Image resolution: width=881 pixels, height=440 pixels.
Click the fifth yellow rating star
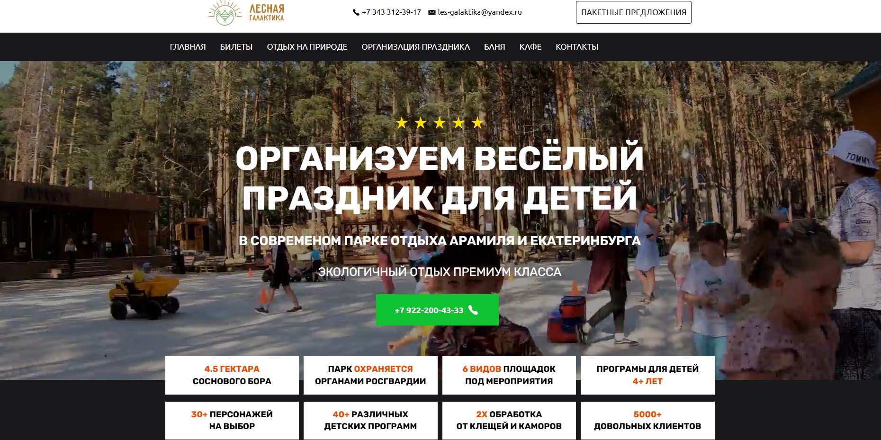477,123
